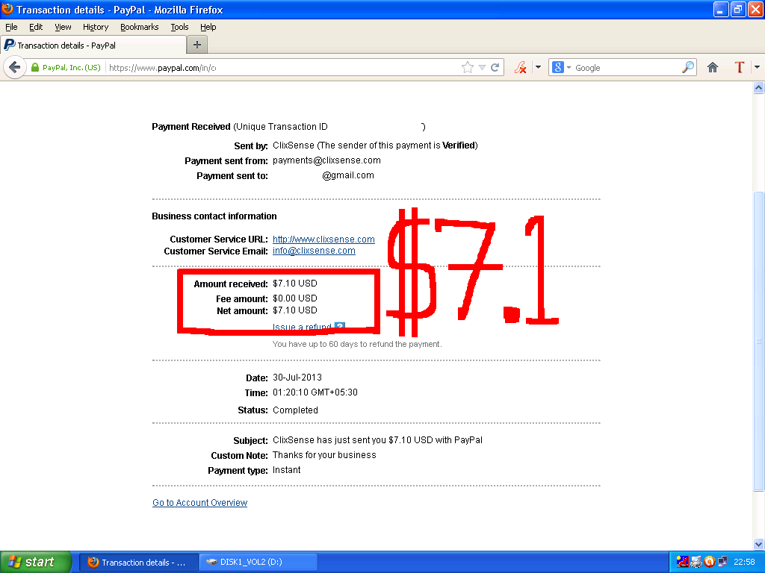Click the scrollbar up arrow
The image size is (765, 573).
(758, 88)
